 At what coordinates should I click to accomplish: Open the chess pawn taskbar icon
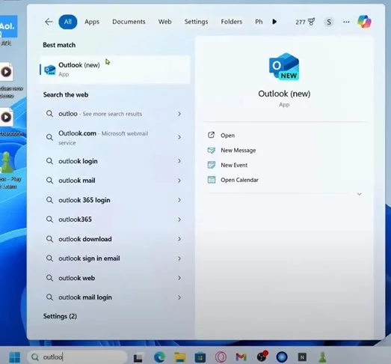coord(323,357)
